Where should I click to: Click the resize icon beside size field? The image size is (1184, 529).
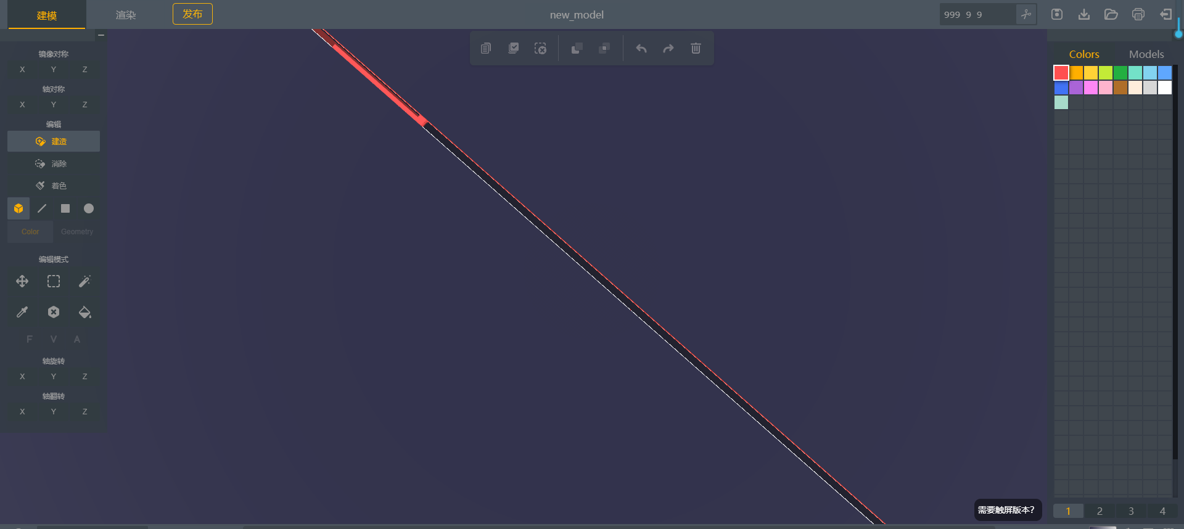coord(1026,14)
